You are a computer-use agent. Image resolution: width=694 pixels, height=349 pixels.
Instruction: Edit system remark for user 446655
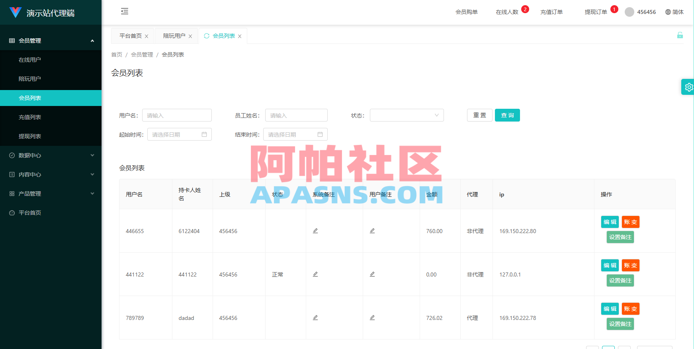[x=315, y=231]
